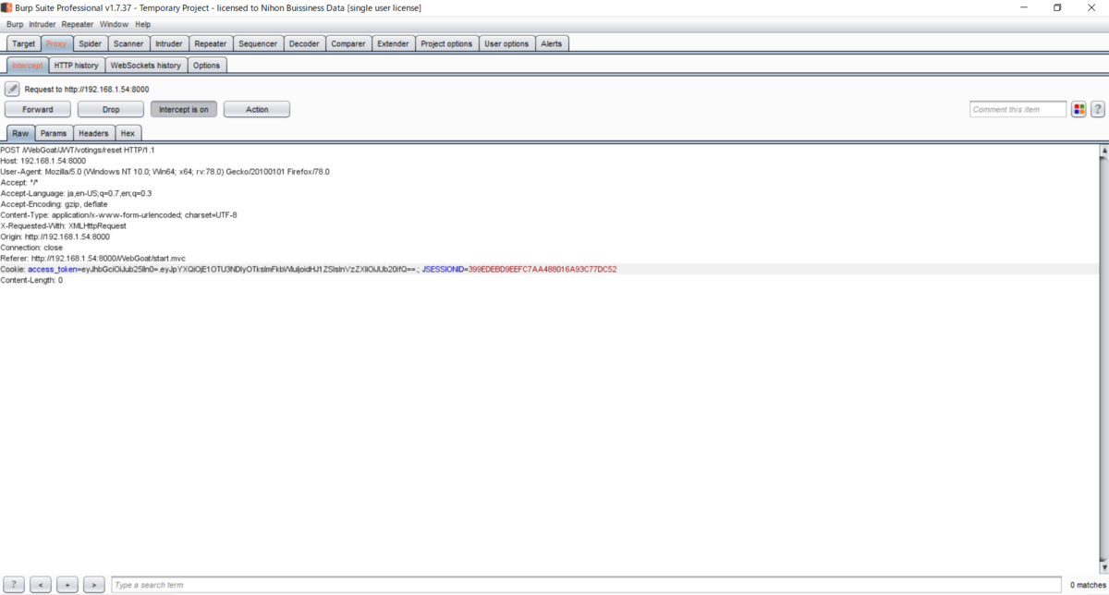Open the Repeater menu
The image size is (1109, 595).
coord(78,24)
